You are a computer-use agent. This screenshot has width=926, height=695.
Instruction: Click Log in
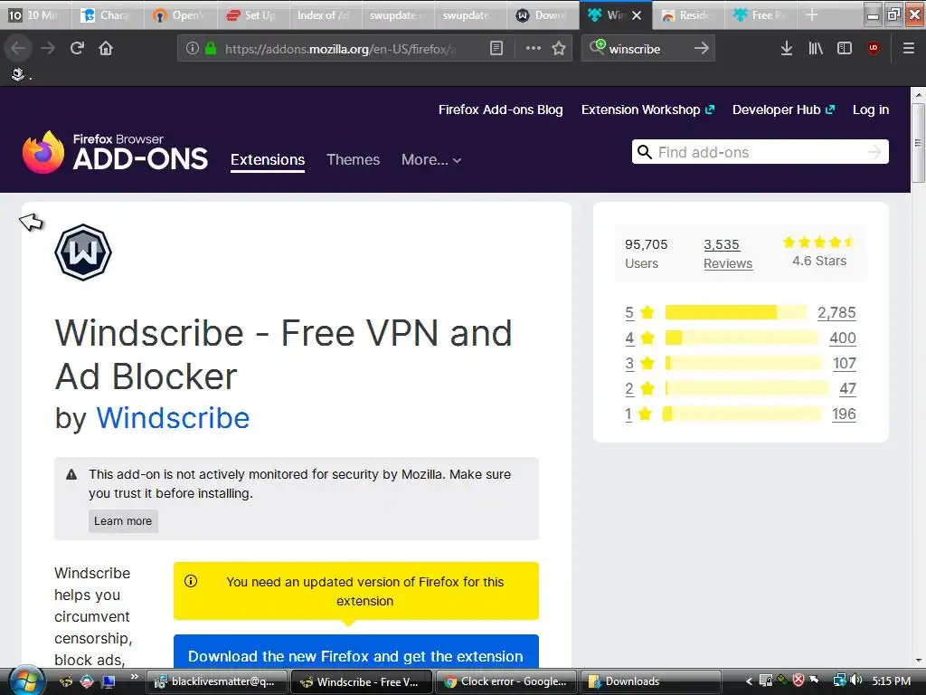(871, 109)
